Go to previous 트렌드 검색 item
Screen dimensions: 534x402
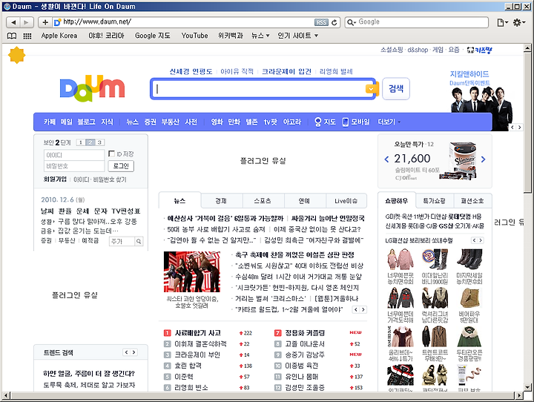126,352
